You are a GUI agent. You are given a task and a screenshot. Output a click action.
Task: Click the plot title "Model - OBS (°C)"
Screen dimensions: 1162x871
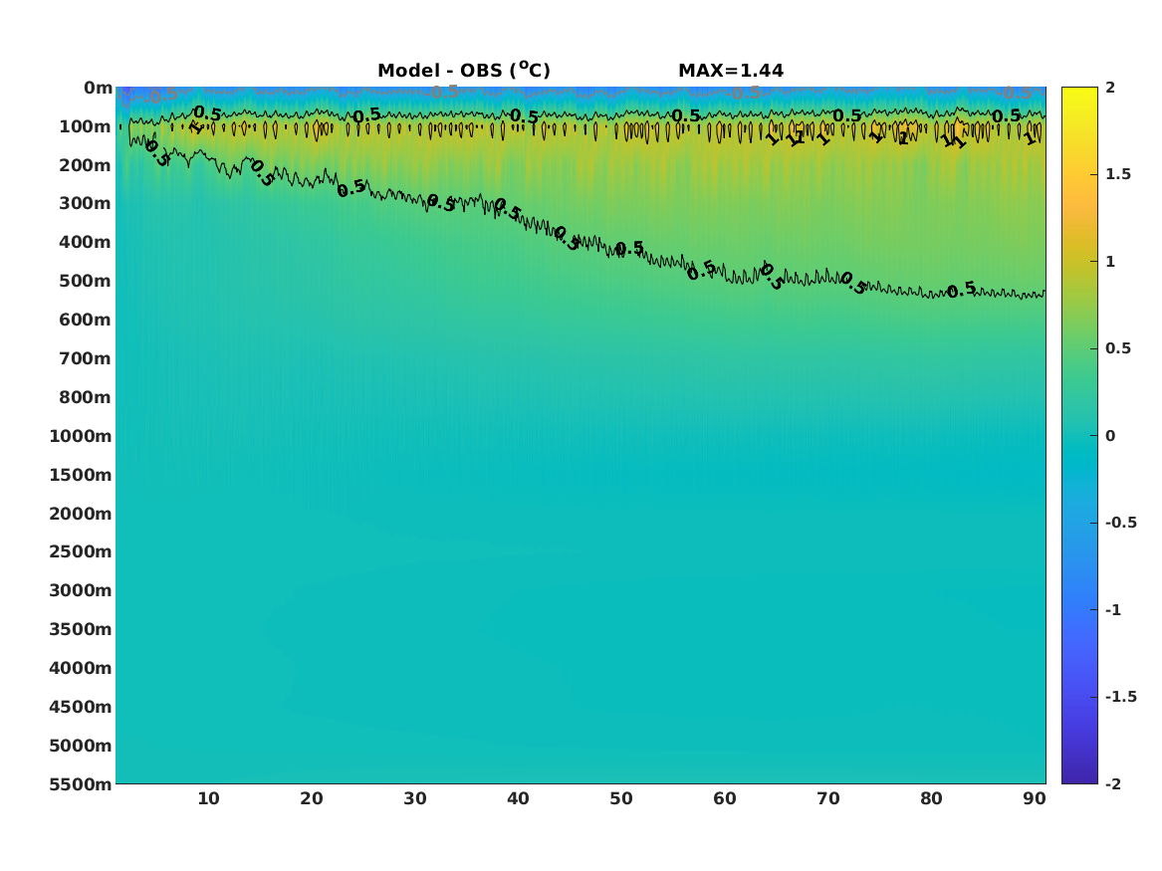coord(464,71)
